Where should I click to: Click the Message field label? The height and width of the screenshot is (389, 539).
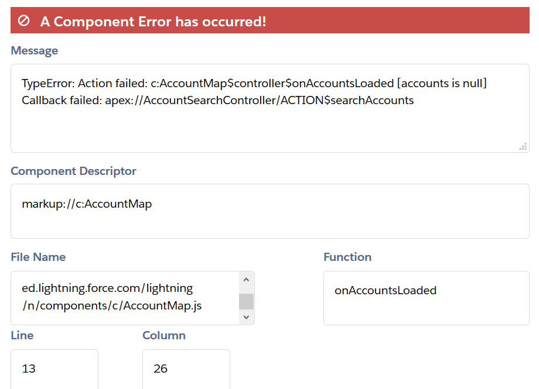click(34, 51)
